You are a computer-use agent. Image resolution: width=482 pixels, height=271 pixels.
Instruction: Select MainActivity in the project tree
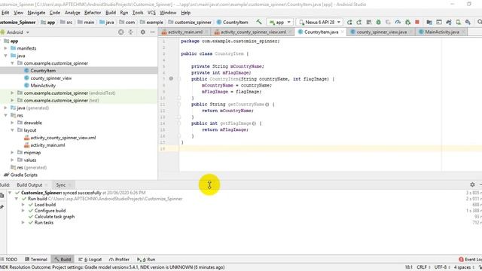point(43,85)
